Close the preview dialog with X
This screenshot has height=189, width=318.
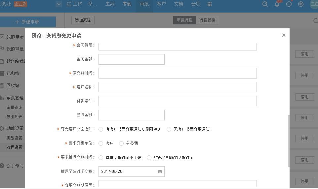pos(284,35)
